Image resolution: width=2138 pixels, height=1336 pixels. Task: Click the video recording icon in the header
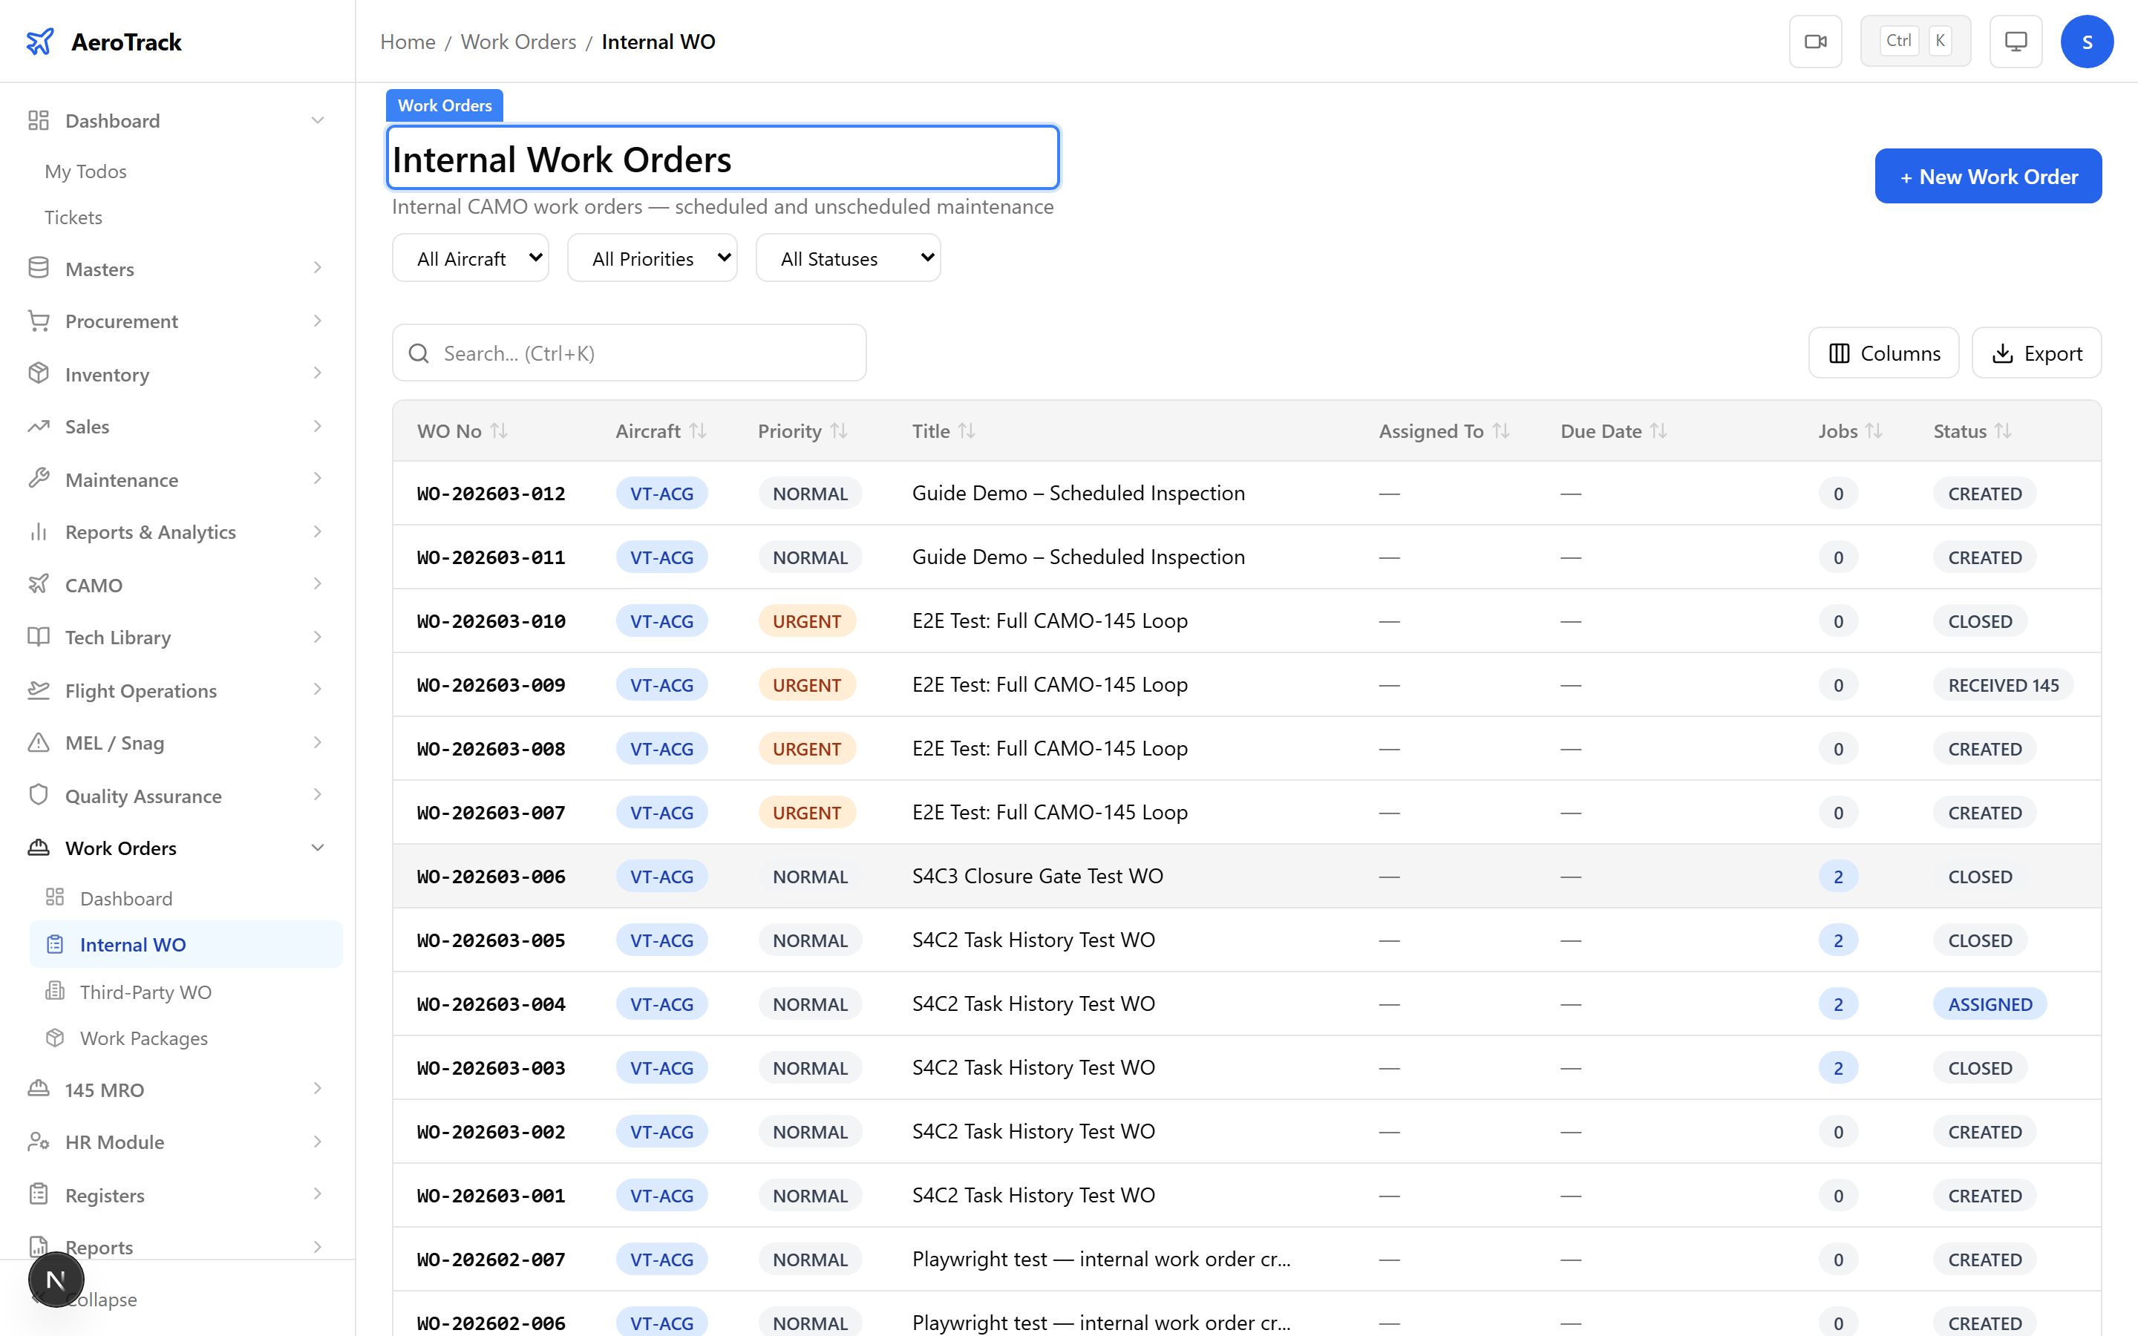tap(1816, 41)
